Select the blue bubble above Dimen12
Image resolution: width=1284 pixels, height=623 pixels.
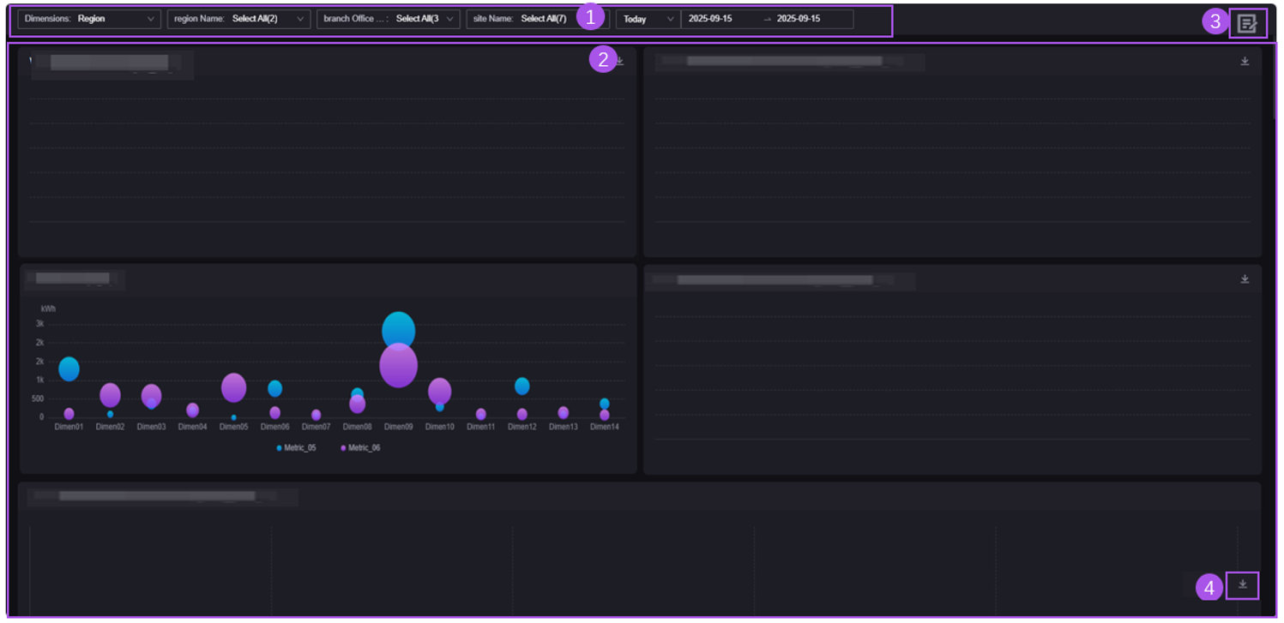click(521, 386)
